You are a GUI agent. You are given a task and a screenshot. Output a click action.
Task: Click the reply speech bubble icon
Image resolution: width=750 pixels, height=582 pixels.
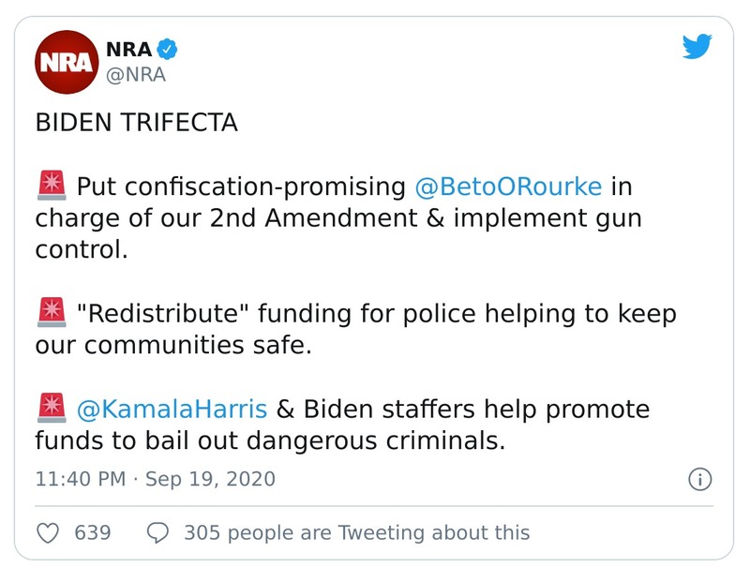[158, 532]
